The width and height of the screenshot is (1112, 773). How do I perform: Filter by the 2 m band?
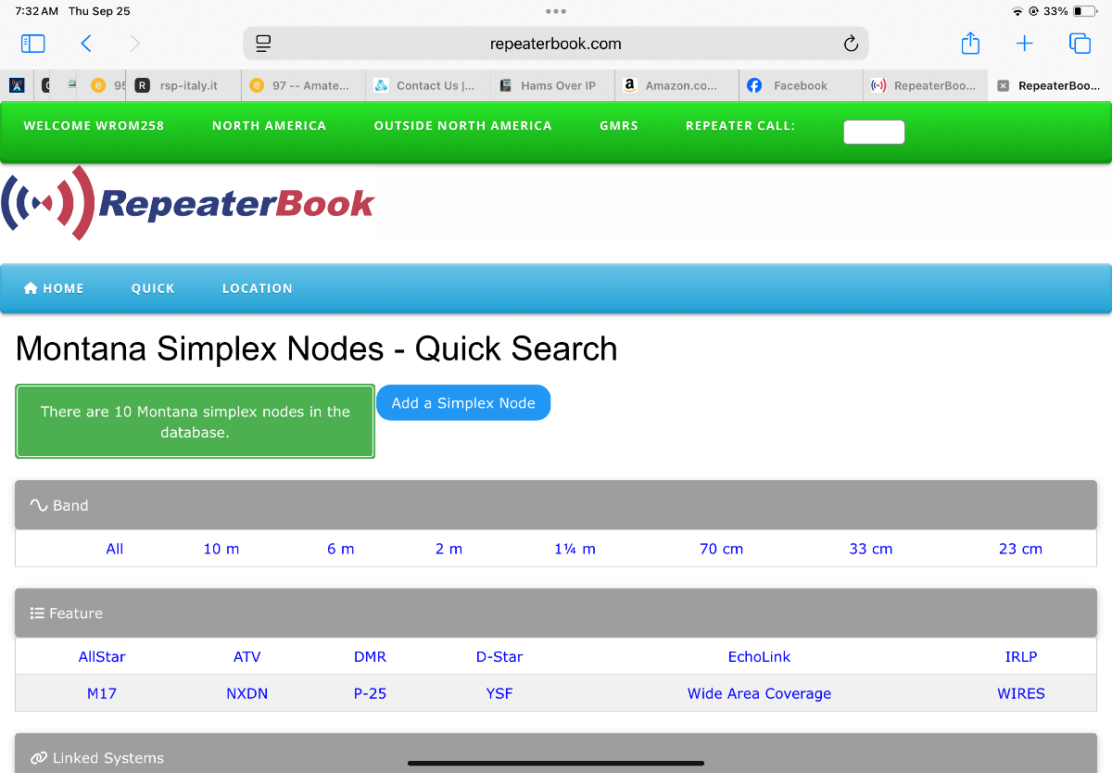click(x=449, y=549)
